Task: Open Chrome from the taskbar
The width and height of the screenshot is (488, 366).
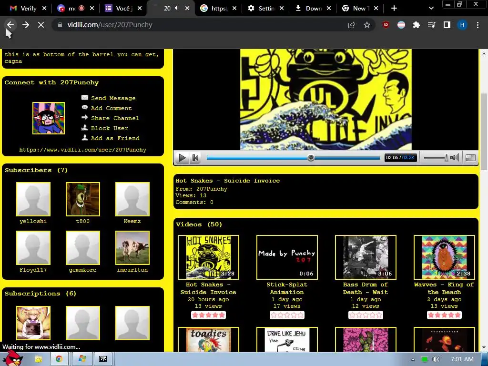Action: pyautogui.click(x=59, y=359)
